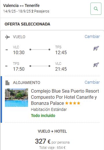Click the building icon beside ALOJAMIENTO
The width and height of the screenshot is (104, 150).
tap(8, 83)
